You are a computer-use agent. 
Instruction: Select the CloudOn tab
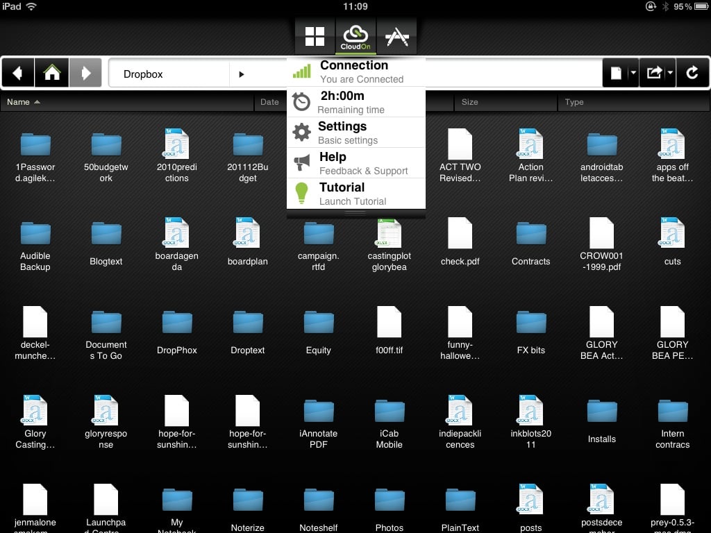point(355,36)
